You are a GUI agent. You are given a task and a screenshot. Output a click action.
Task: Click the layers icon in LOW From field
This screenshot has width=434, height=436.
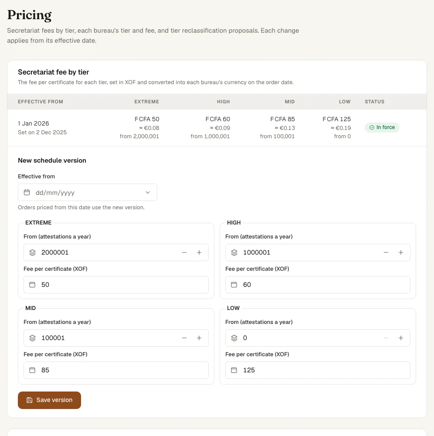pos(234,338)
